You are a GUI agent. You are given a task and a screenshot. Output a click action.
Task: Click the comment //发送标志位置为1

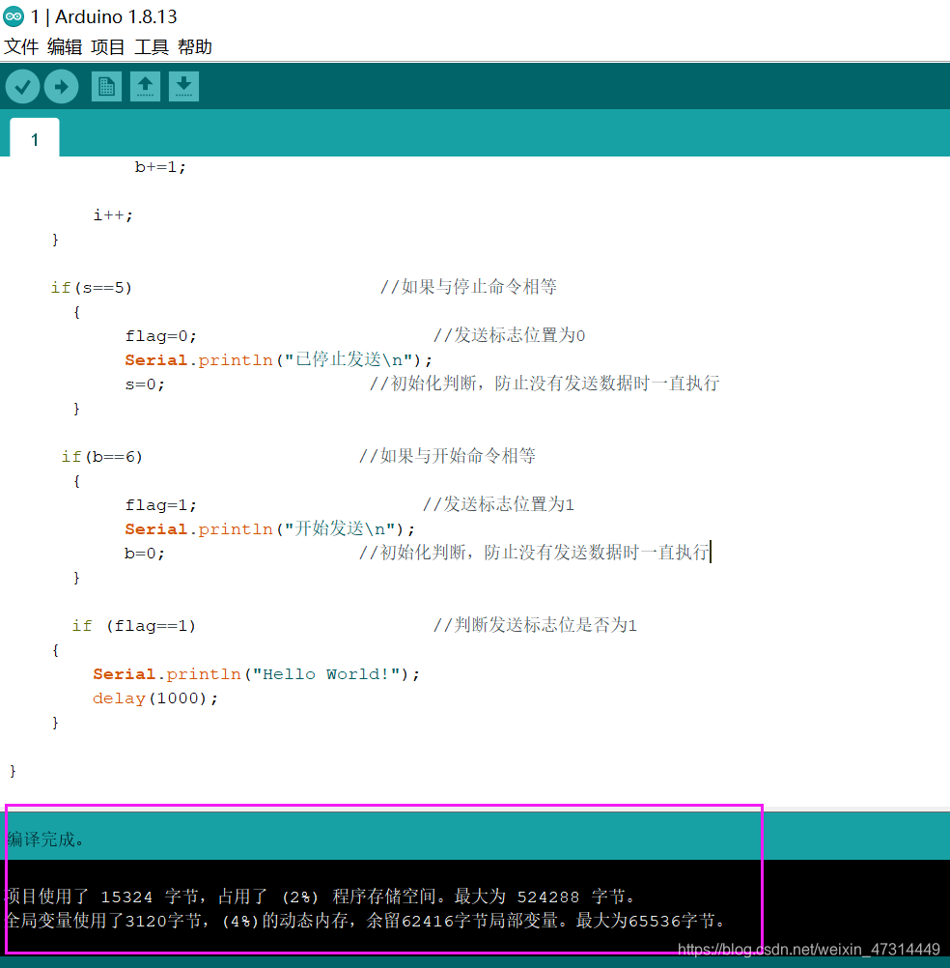(x=498, y=504)
